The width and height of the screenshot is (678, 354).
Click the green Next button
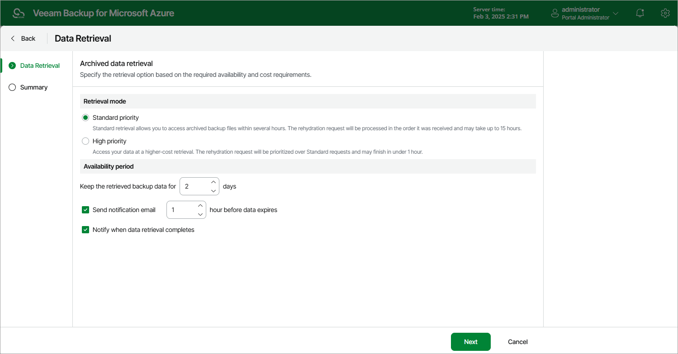(x=471, y=342)
